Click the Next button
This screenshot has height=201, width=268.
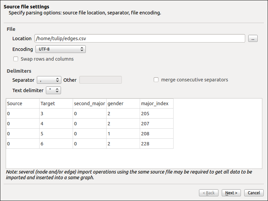point(231,193)
